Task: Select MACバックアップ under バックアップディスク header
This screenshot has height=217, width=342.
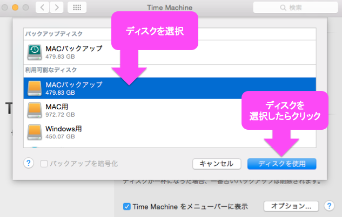Action: pyautogui.click(x=170, y=52)
